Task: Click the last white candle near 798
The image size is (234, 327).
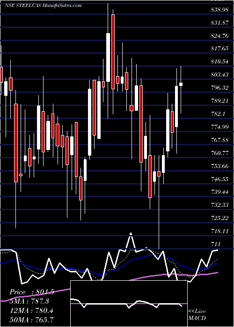Action: [181, 84]
